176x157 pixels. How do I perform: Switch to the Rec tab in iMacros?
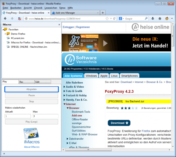tap(27, 82)
